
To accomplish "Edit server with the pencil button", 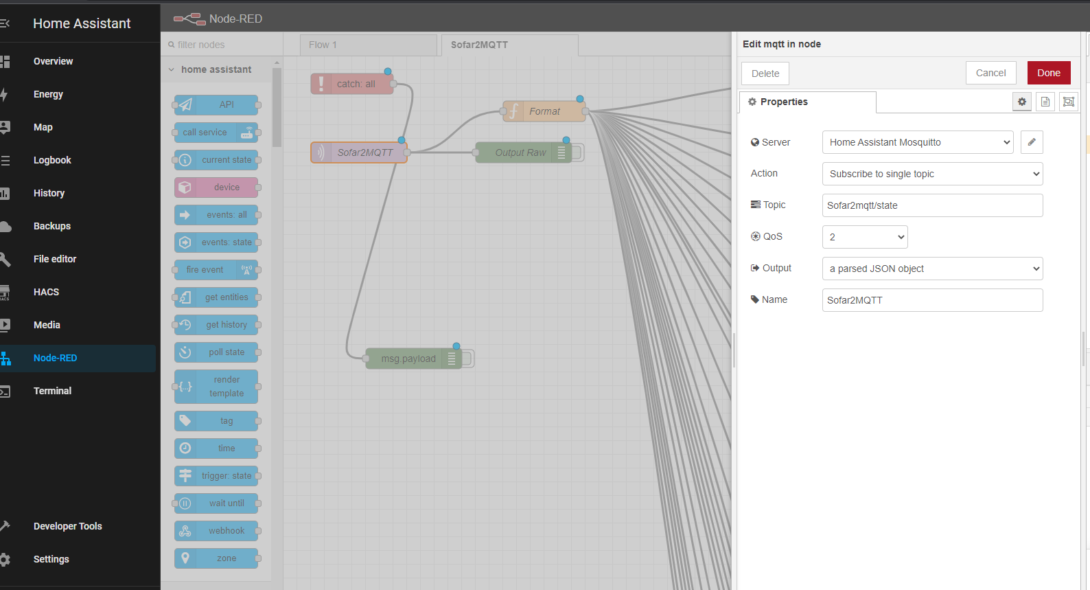I will (1032, 142).
